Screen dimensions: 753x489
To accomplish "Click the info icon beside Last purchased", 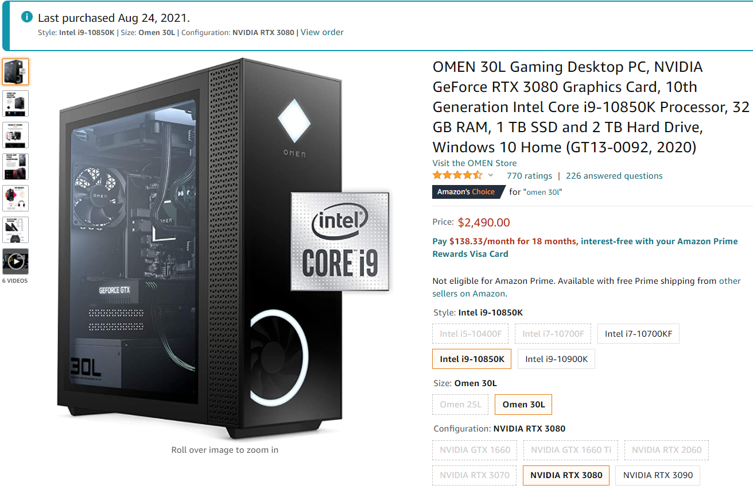I will [x=27, y=17].
